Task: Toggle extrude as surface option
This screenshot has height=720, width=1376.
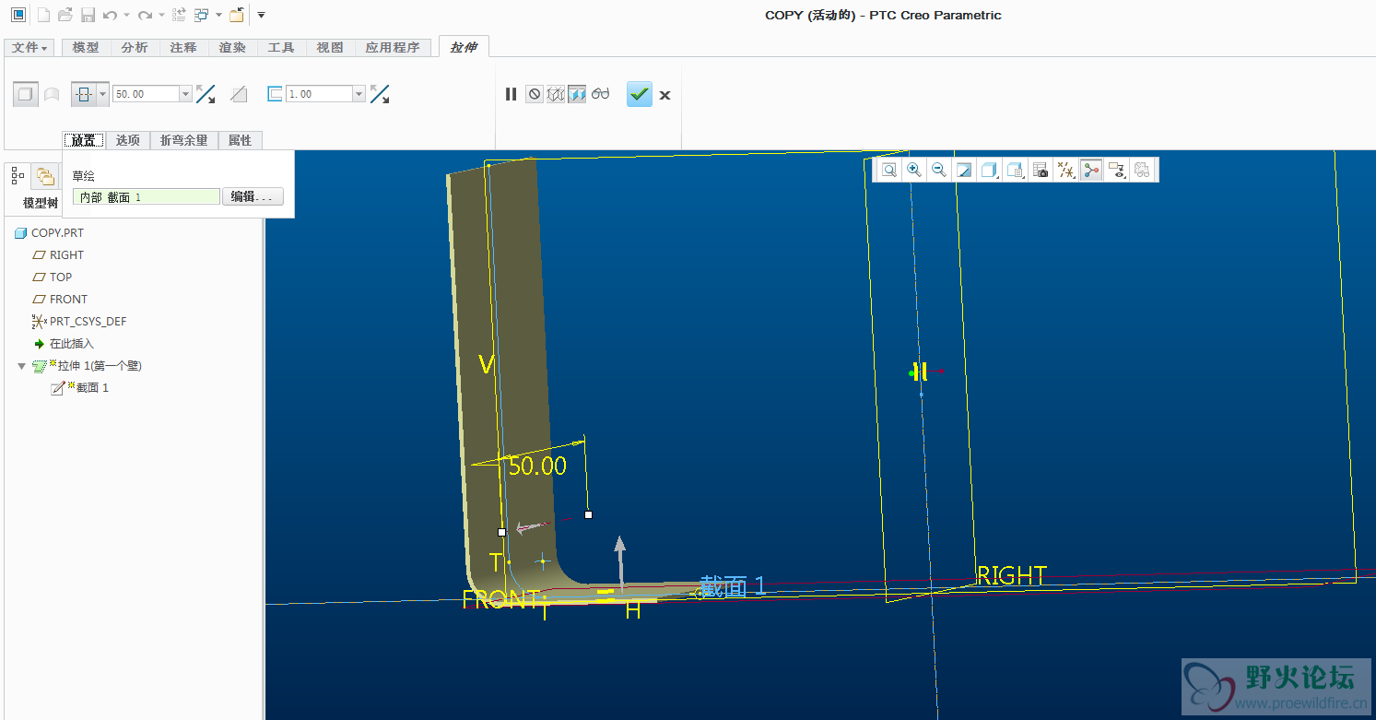Action: 53,93
